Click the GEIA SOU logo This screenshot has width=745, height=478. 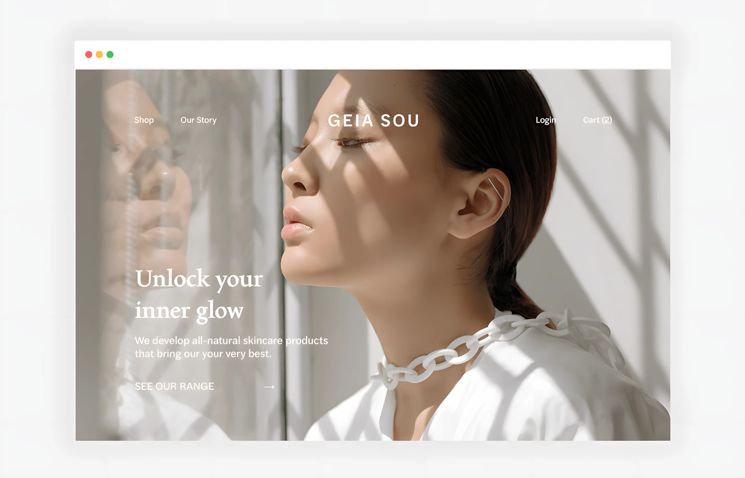pyautogui.click(x=374, y=121)
